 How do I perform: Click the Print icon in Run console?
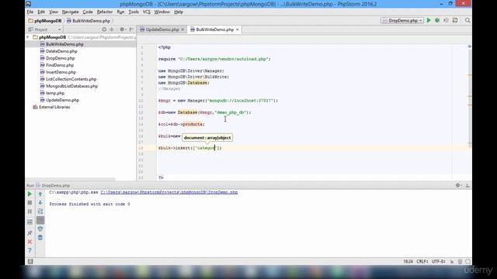point(40,229)
